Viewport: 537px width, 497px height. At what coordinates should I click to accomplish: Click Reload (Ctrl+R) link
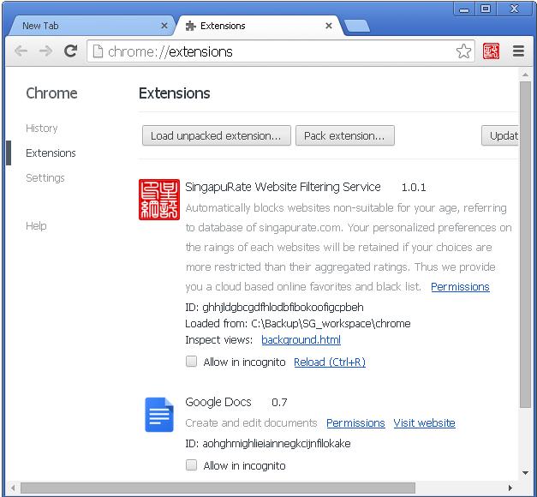click(x=330, y=362)
